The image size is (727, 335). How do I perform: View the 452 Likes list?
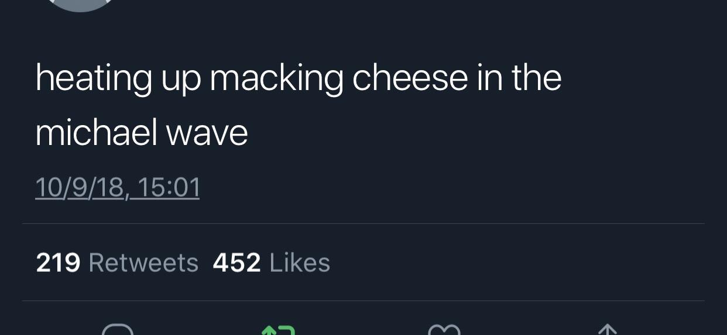tap(271, 263)
